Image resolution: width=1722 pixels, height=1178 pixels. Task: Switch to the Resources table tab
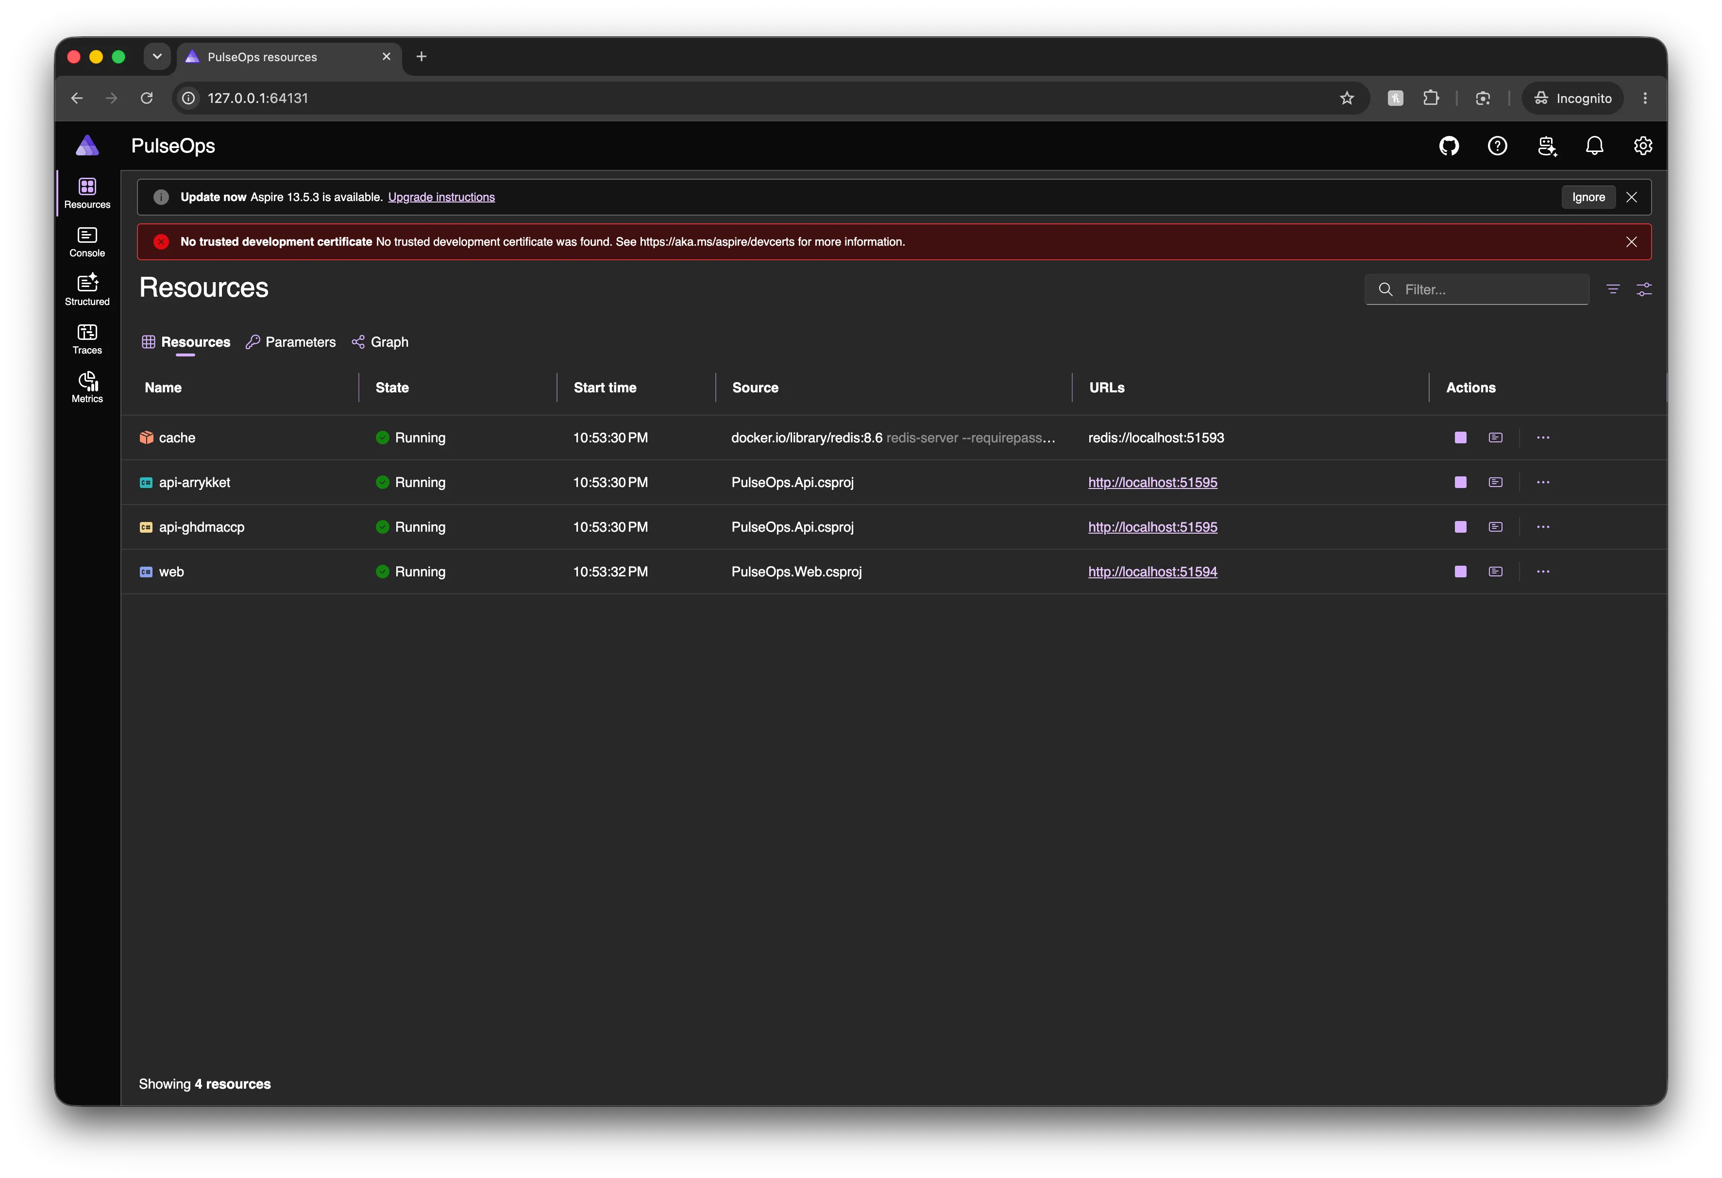click(x=186, y=342)
